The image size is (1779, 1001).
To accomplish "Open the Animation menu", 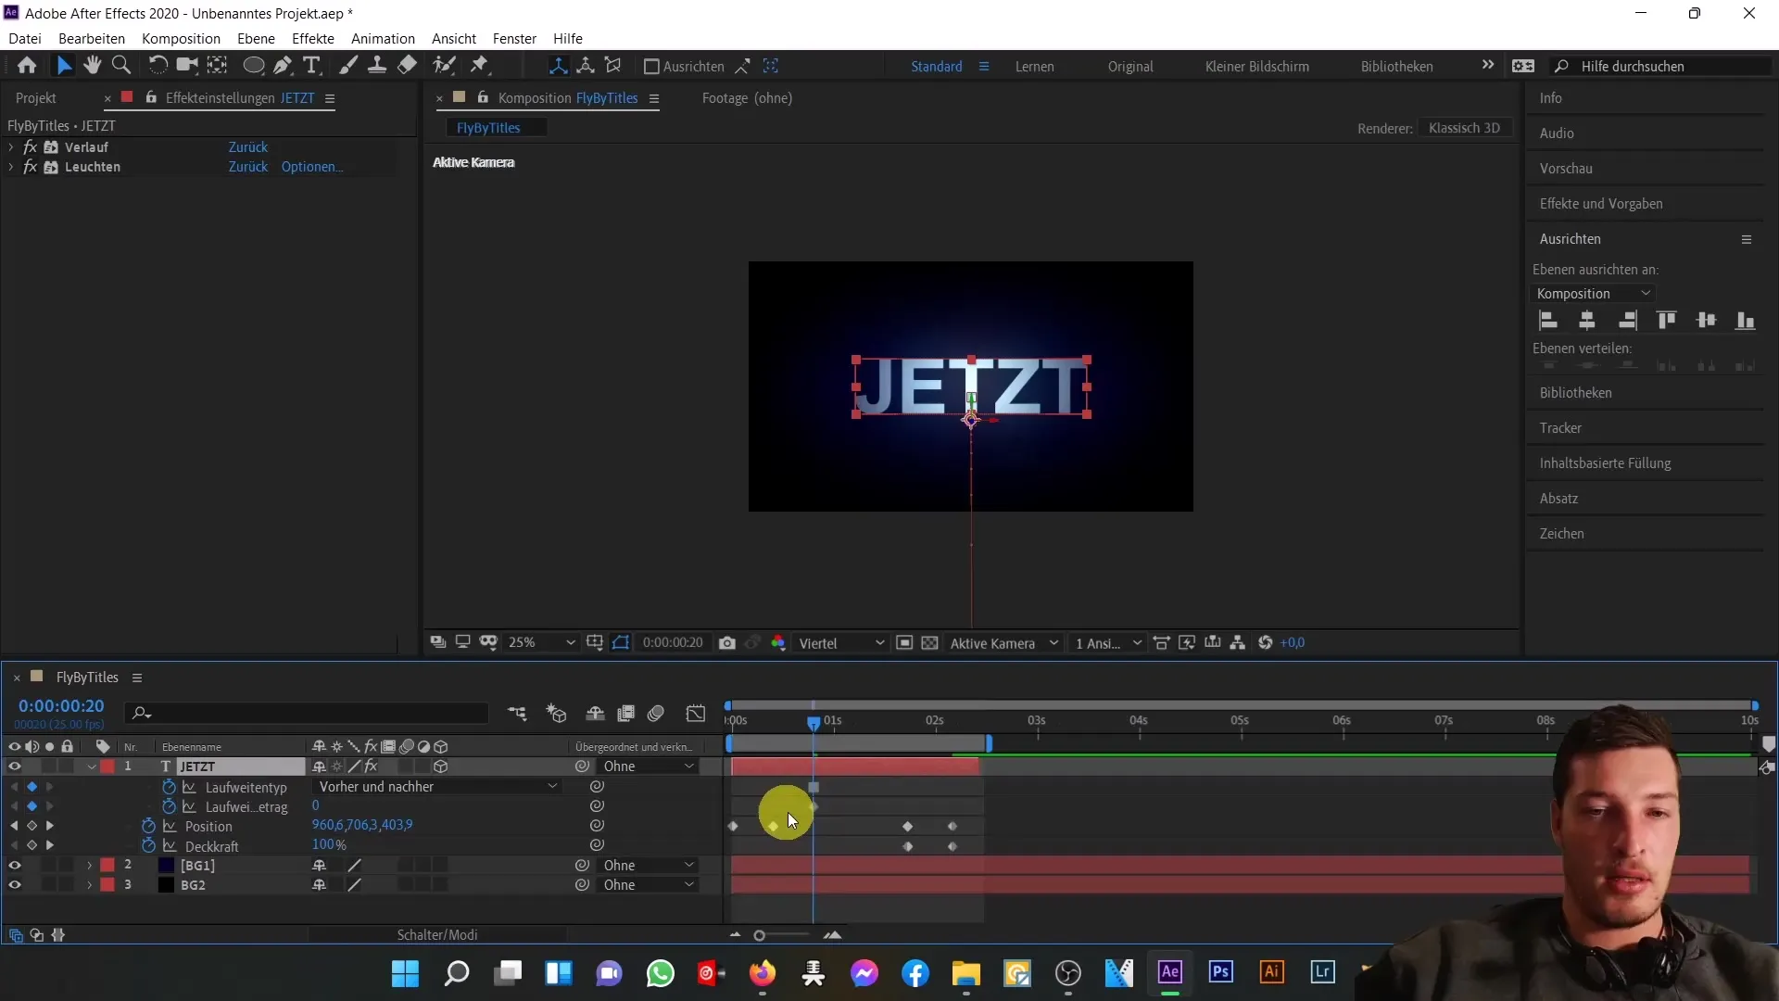I will point(383,38).
